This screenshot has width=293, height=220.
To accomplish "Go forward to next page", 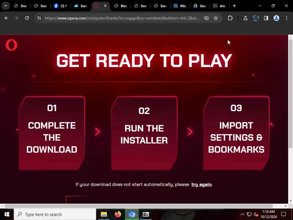I will [16, 18].
